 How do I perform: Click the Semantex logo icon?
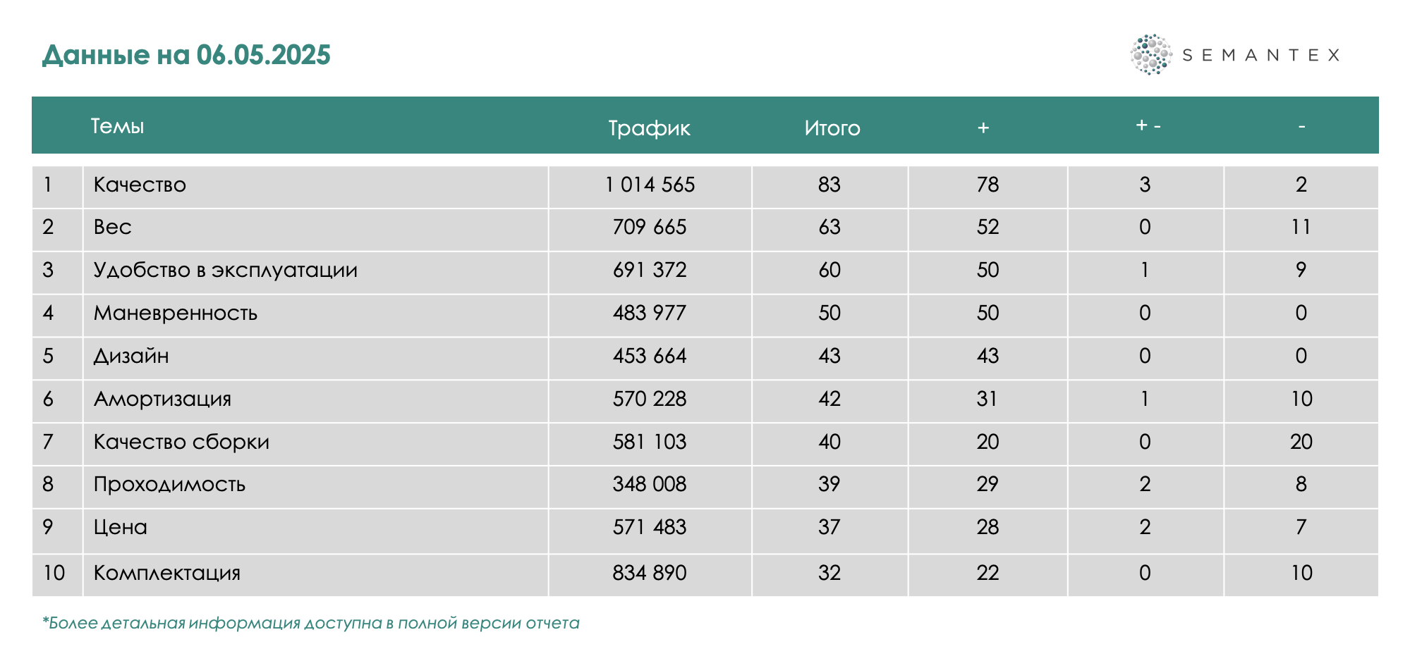1150,55
